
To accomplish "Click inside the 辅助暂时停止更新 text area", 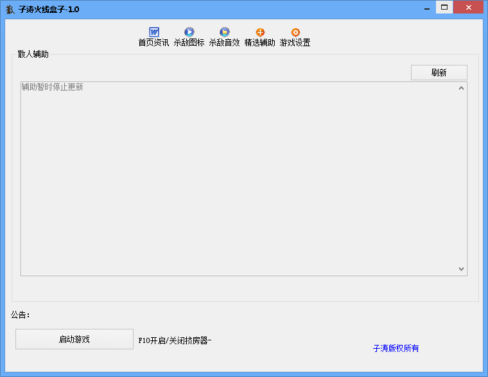I will point(238,180).
